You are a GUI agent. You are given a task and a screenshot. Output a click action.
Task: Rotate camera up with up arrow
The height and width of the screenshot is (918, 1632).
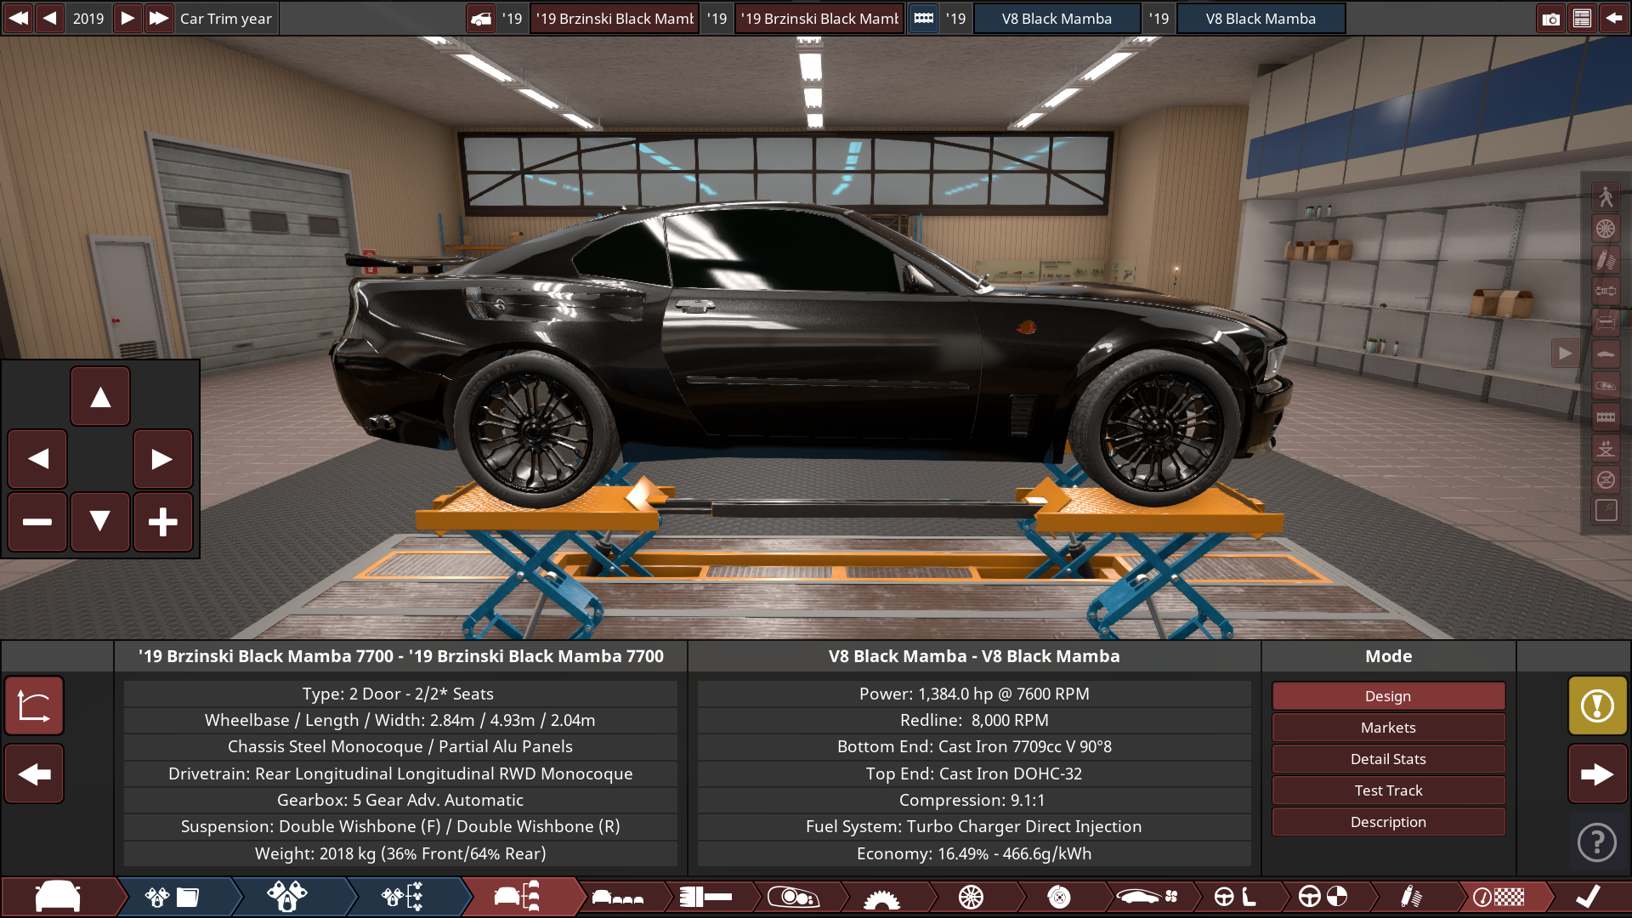click(x=100, y=396)
